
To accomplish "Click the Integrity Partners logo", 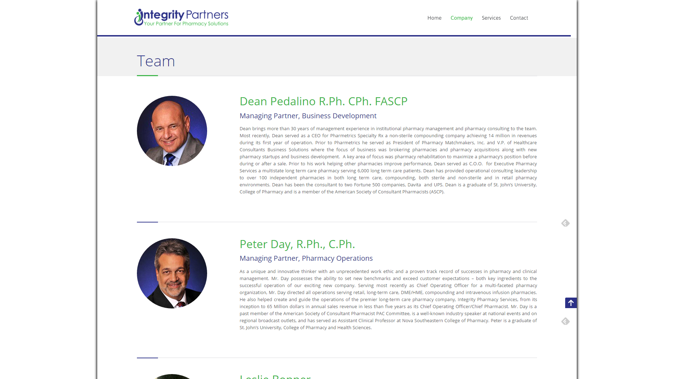I will coord(181,17).
